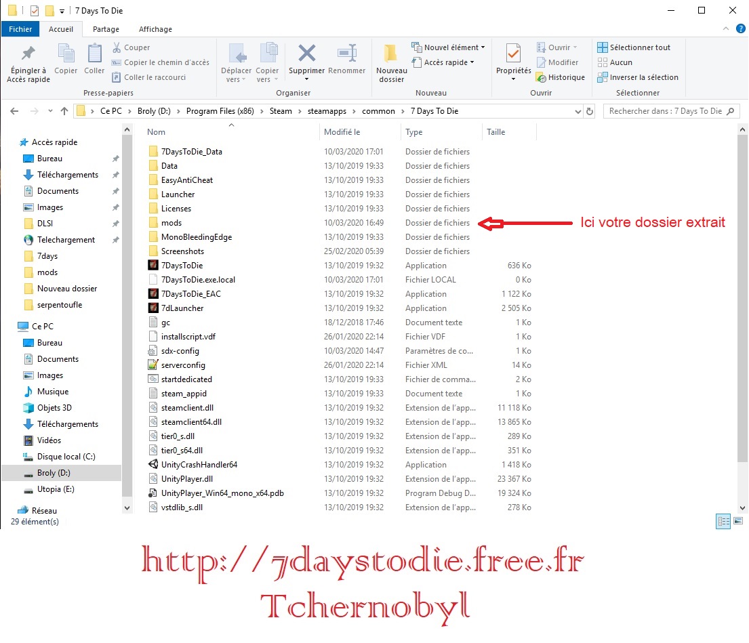Open Utopia (E:) drive
Screen dimensions: 749x643
point(56,489)
